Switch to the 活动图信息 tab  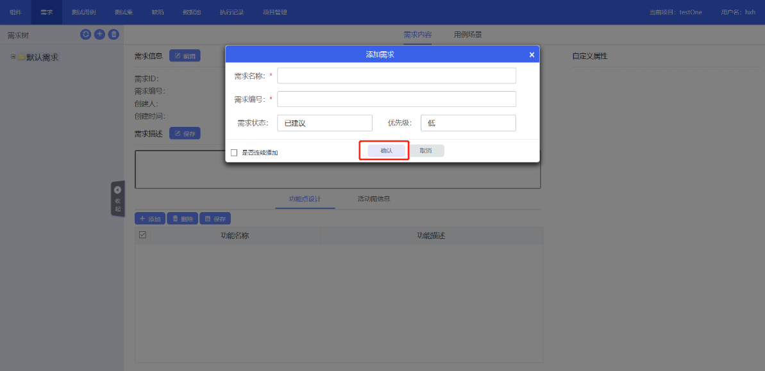click(374, 199)
